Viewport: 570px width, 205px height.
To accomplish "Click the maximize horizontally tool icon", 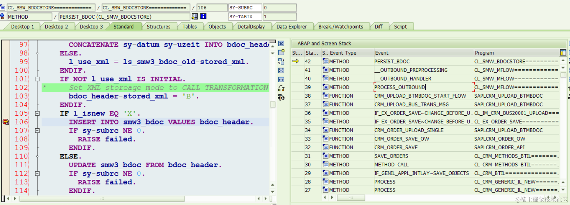I will pyautogui.click(x=281, y=79).
